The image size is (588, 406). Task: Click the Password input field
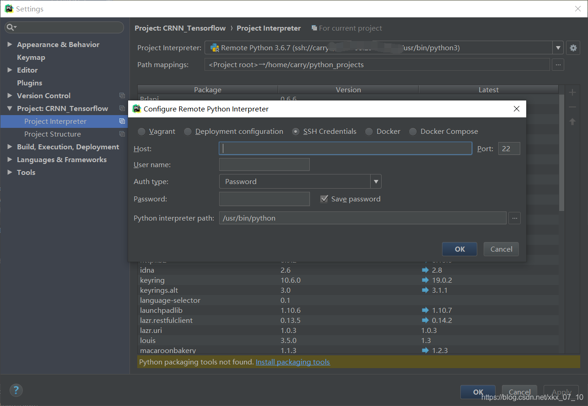pos(264,199)
